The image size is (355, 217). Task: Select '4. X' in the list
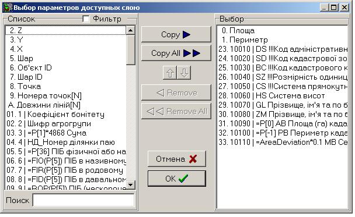click(65, 49)
